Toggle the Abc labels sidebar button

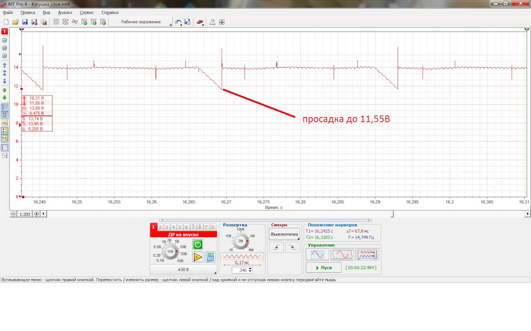5,123
